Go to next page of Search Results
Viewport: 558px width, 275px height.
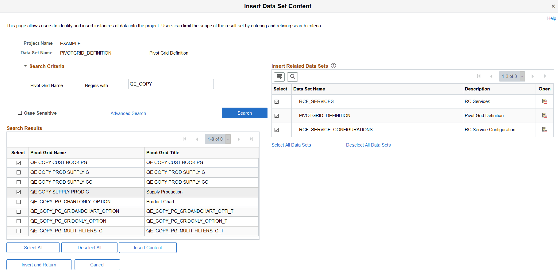(239, 139)
